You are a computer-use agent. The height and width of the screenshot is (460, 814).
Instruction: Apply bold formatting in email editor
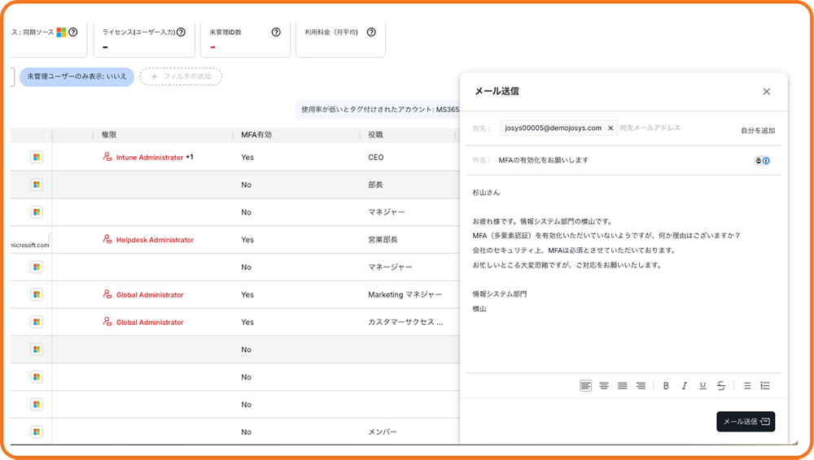[666, 386]
